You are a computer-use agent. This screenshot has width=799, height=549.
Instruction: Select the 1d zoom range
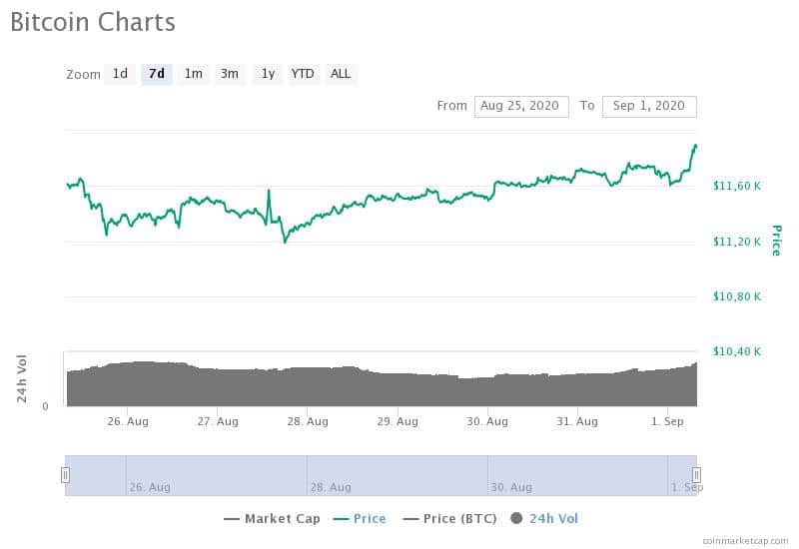(x=120, y=74)
